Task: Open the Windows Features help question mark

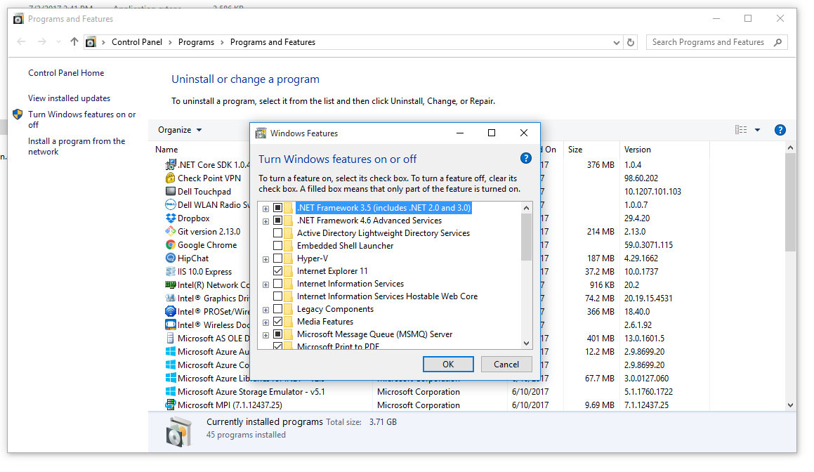Action: 525,157
